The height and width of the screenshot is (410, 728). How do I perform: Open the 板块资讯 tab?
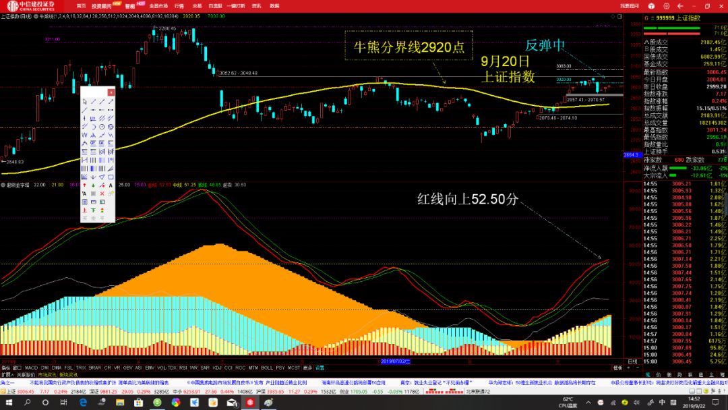tap(68, 375)
